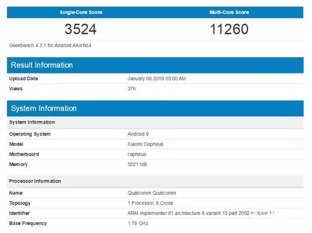Click the Base Frequency row label

28,223
